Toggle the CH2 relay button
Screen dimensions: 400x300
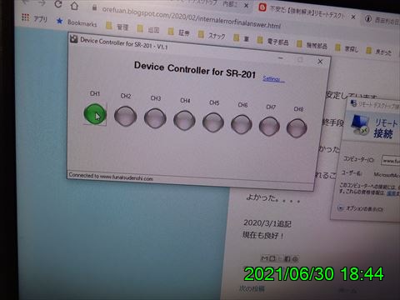coord(125,117)
